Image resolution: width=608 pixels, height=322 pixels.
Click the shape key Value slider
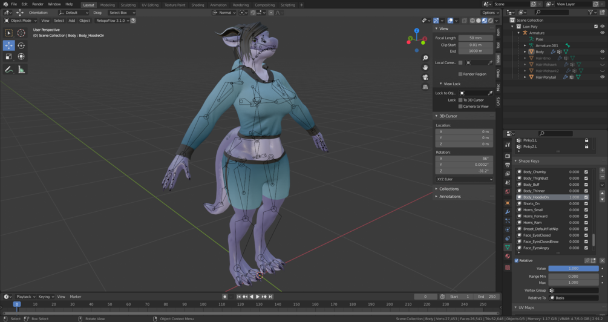(573, 269)
